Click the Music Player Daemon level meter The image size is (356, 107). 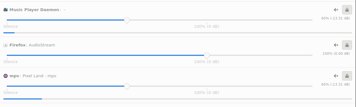(178, 33)
